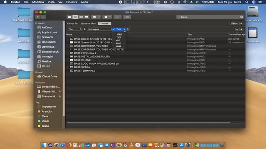Go forward with the right arrow
Viewport: 266px width, 149px height.
(43, 17)
